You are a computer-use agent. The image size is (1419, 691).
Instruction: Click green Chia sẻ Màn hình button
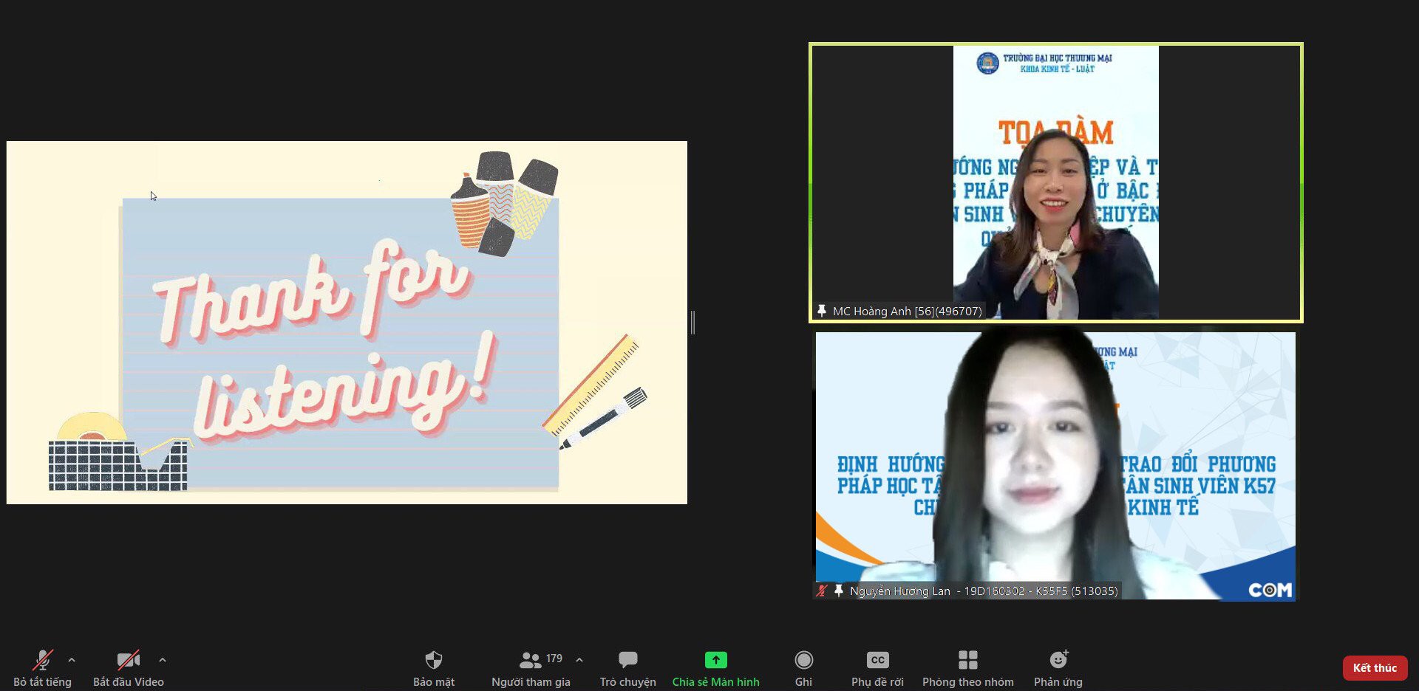point(715,667)
